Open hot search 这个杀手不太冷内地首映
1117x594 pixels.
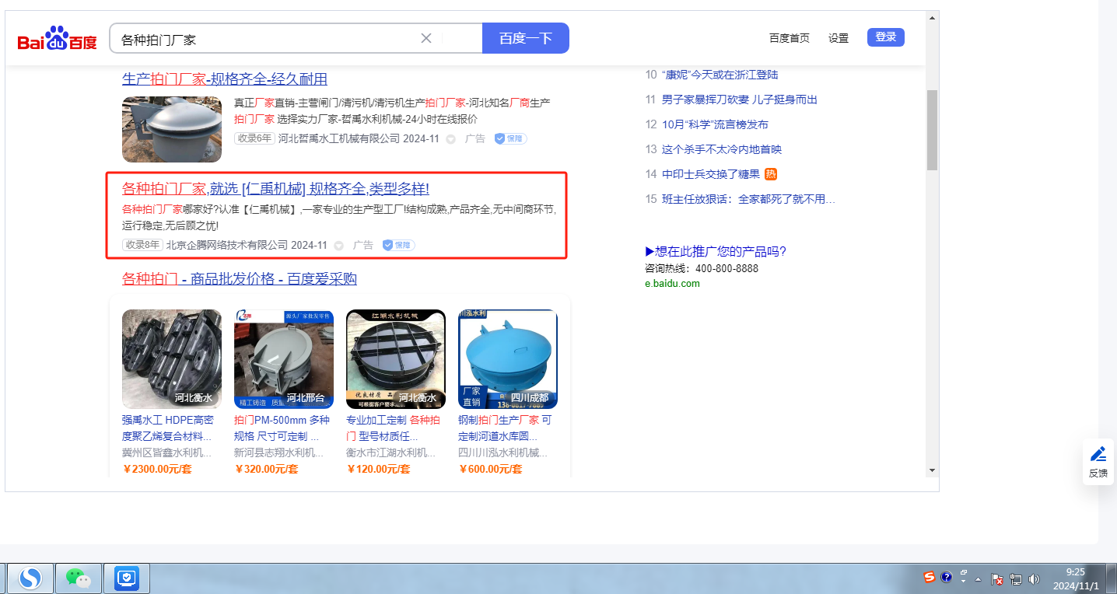click(x=722, y=149)
